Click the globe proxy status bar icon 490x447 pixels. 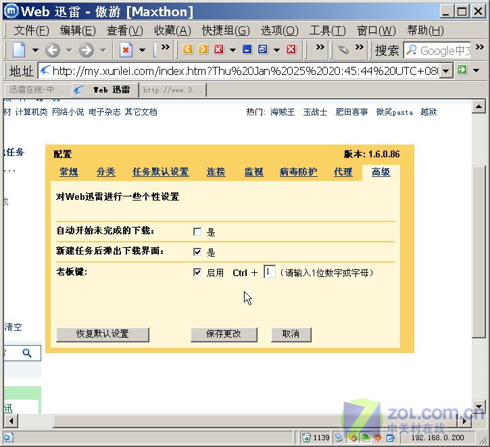(339, 438)
